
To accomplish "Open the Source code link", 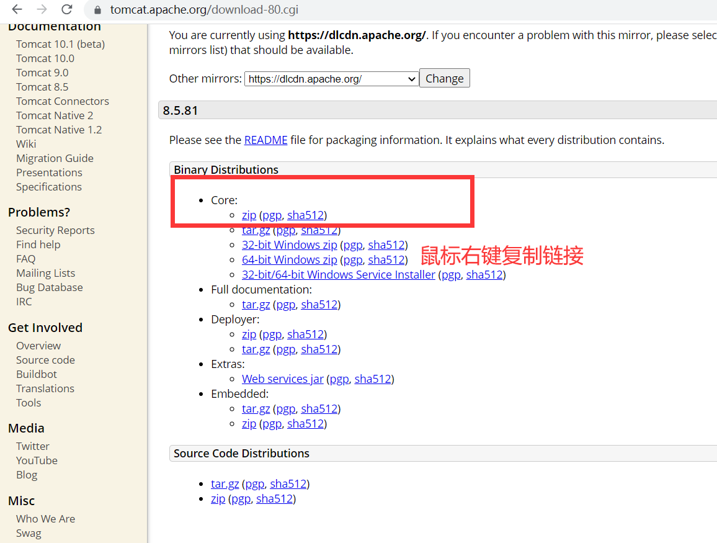I will point(46,360).
